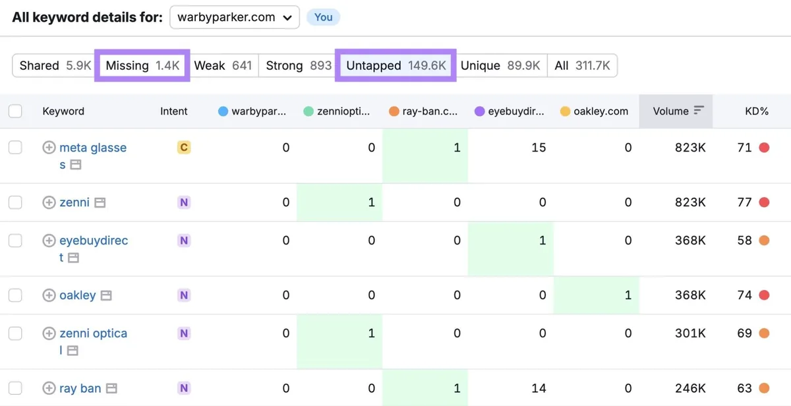The width and height of the screenshot is (791, 406).
Task: Expand the meta glasses keyword plus icon
Action: [49, 148]
